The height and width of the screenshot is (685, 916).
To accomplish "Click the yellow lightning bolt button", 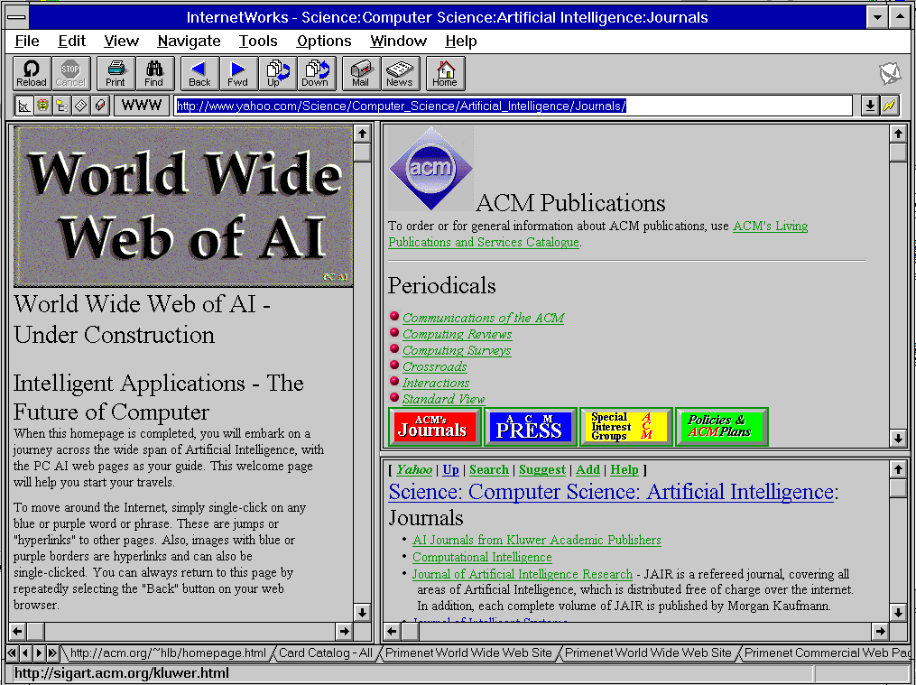I will [x=889, y=106].
